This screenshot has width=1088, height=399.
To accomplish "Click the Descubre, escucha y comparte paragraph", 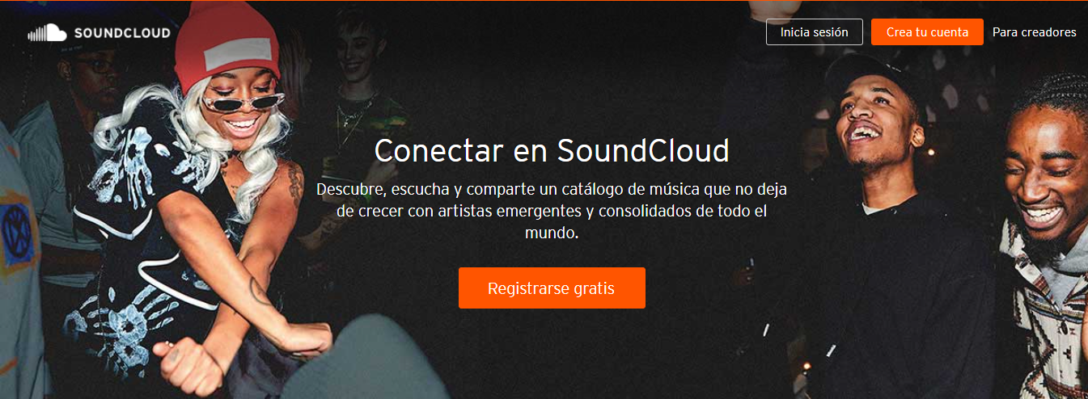I will point(552,212).
